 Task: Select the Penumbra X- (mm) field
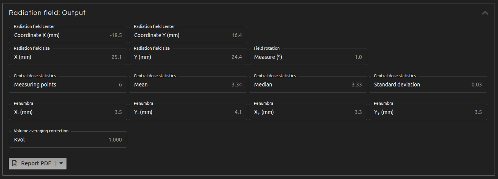68,112
